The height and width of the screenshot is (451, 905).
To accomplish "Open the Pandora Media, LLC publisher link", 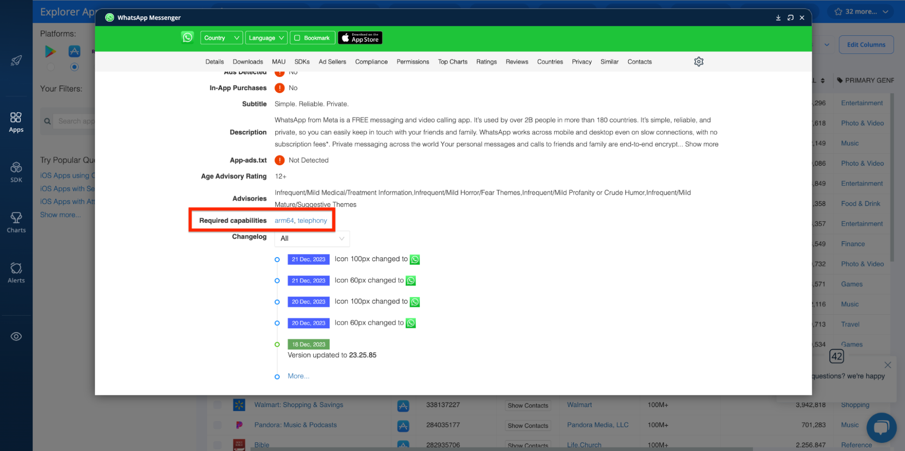I will pos(598,425).
